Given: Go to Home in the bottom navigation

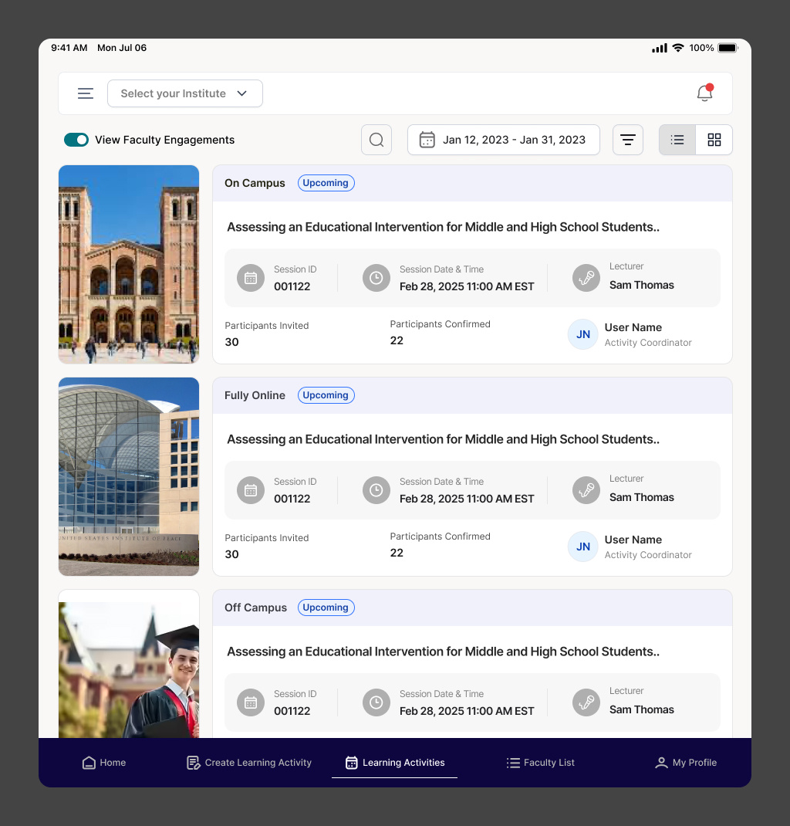Looking at the screenshot, I should point(103,763).
